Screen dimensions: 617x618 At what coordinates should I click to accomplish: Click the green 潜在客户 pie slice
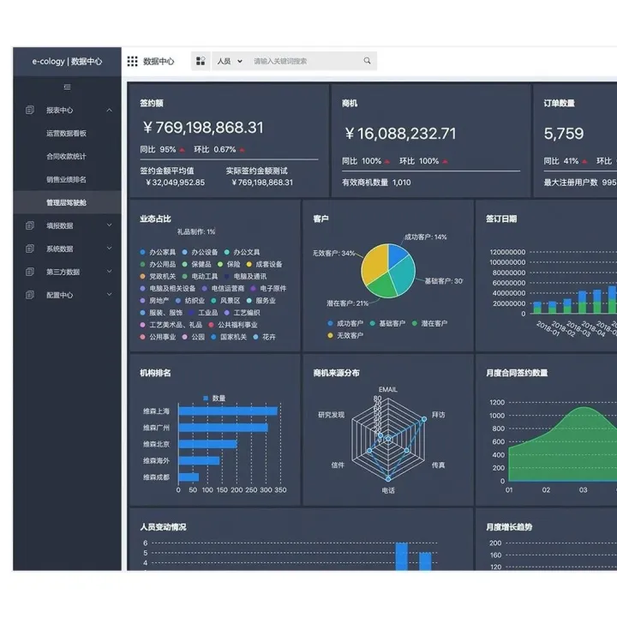tap(382, 286)
